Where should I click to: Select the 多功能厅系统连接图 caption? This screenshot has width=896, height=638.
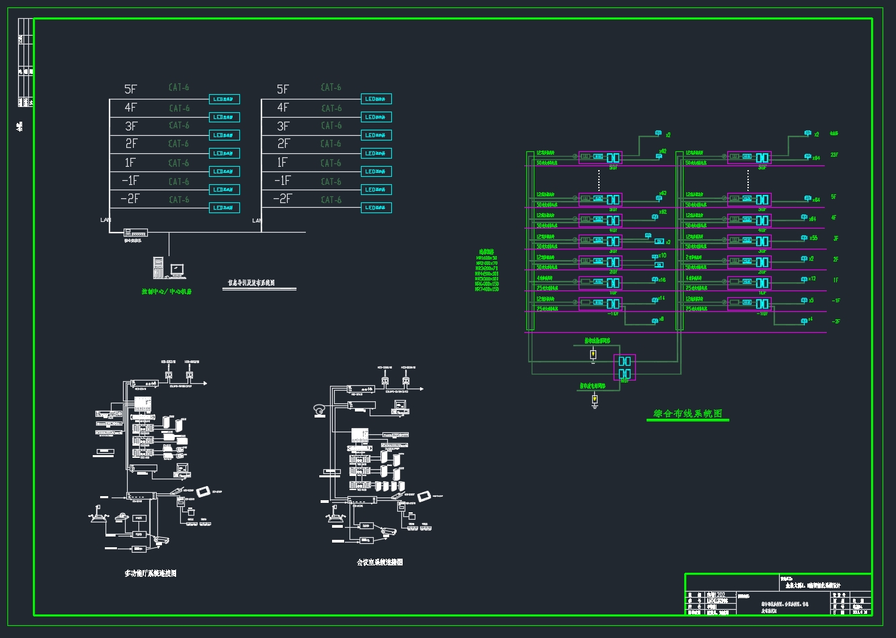click(151, 573)
